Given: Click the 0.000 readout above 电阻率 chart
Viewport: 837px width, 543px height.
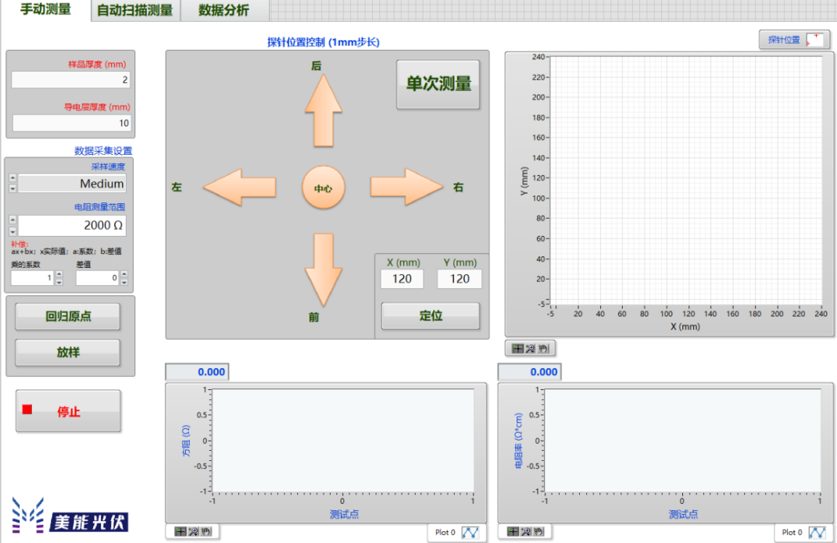Looking at the screenshot, I should [530, 372].
